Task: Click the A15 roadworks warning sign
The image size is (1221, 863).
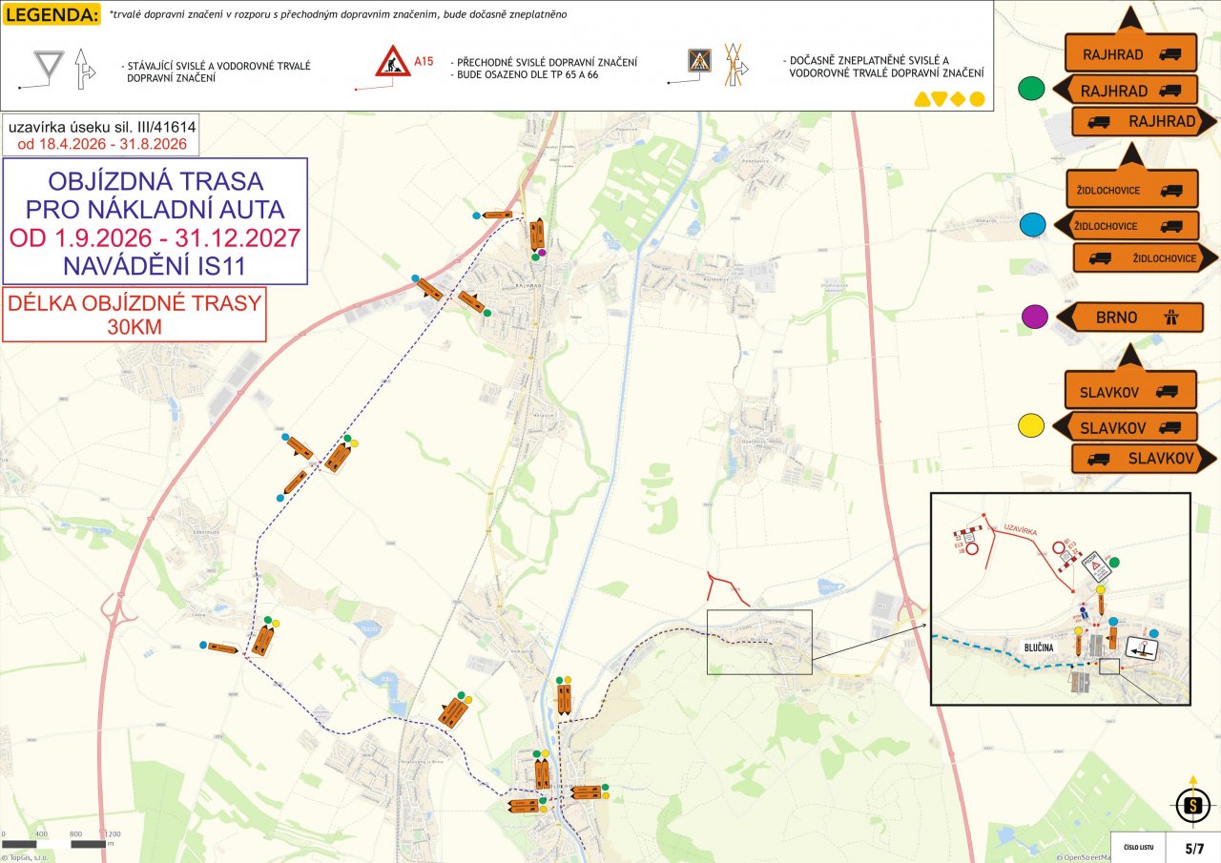Action: click(393, 64)
